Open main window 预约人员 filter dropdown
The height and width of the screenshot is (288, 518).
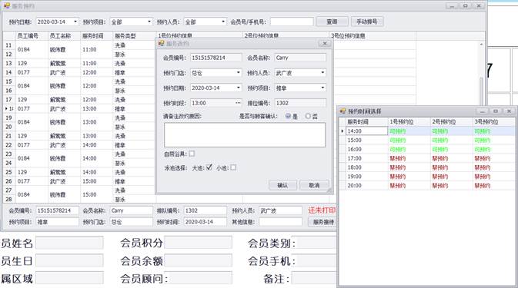coord(223,22)
